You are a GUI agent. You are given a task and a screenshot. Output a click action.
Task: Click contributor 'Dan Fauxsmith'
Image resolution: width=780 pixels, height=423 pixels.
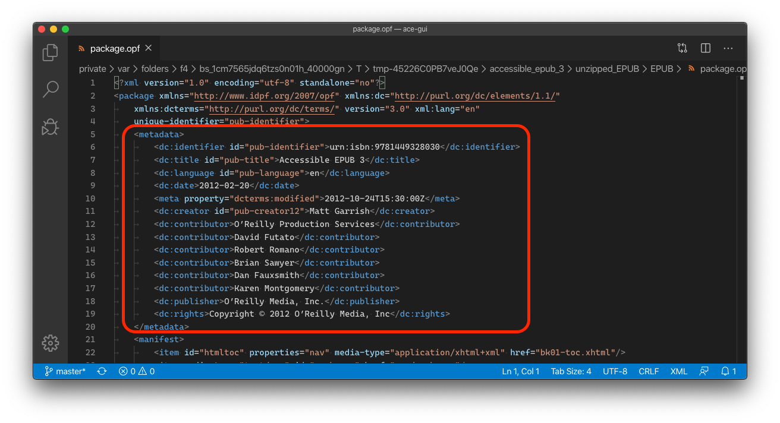(x=267, y=275)
